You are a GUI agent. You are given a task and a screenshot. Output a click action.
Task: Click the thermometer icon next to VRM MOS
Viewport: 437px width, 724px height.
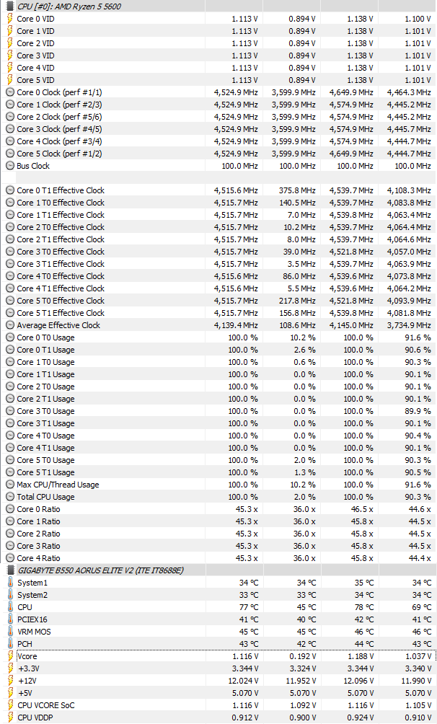pos(9,632)
